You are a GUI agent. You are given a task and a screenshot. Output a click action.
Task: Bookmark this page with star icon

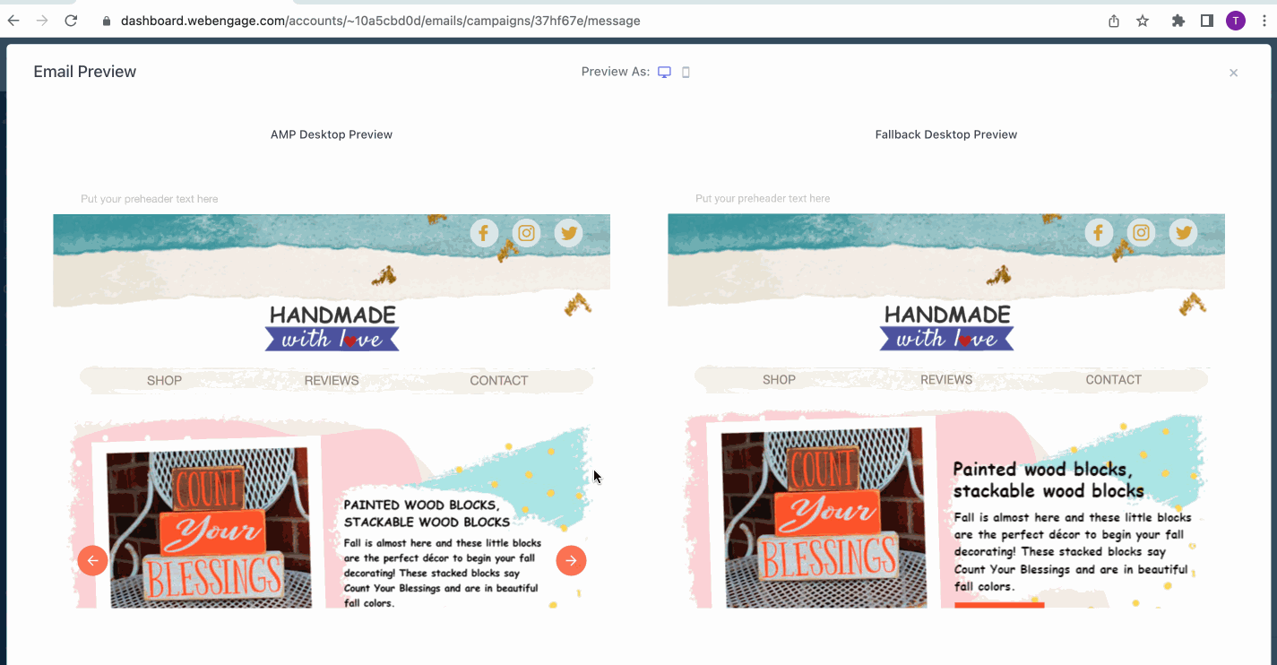pyautogui.click(x=1143, y=21)
